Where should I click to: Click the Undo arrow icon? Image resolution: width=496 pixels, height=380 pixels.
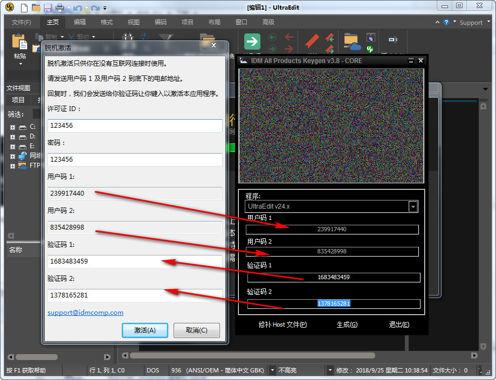click(x=78, y=8)
